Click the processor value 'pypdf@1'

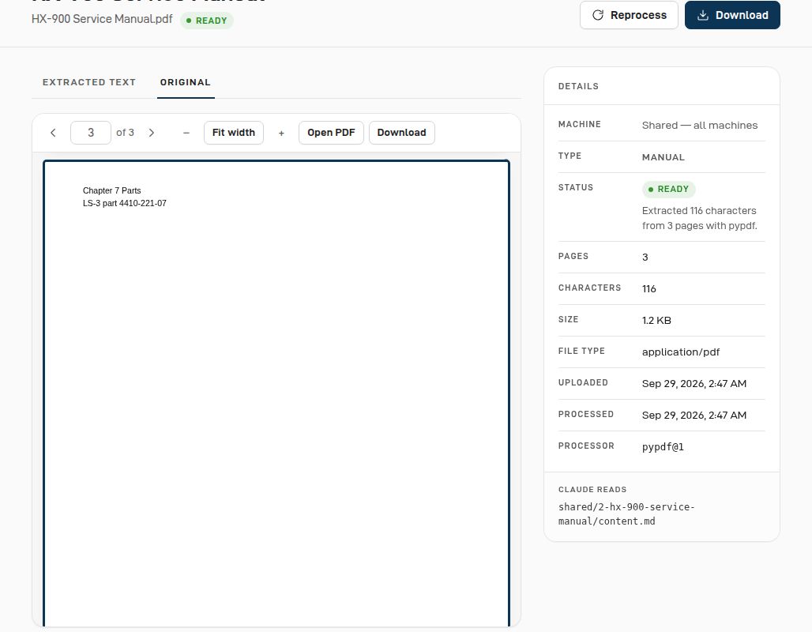[663, 446]
